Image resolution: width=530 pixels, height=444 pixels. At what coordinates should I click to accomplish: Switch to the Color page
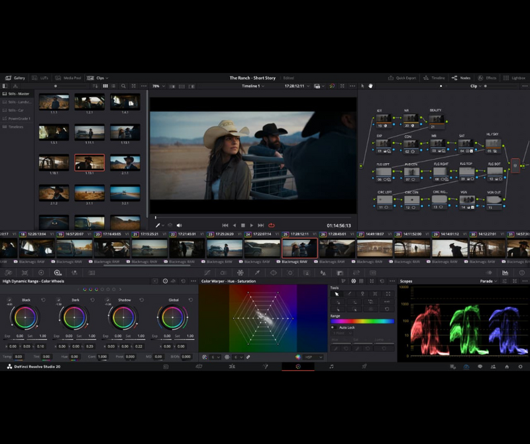tap(298, 366)
